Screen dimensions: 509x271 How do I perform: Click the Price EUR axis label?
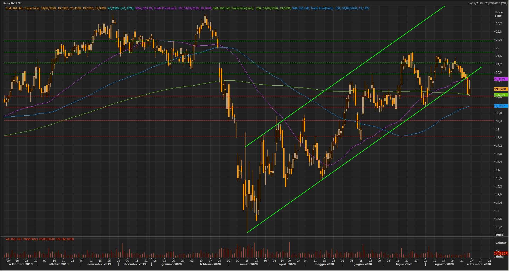499,14
